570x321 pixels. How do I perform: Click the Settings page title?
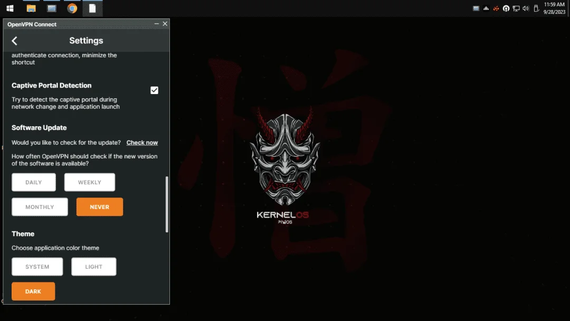point(86,40)
